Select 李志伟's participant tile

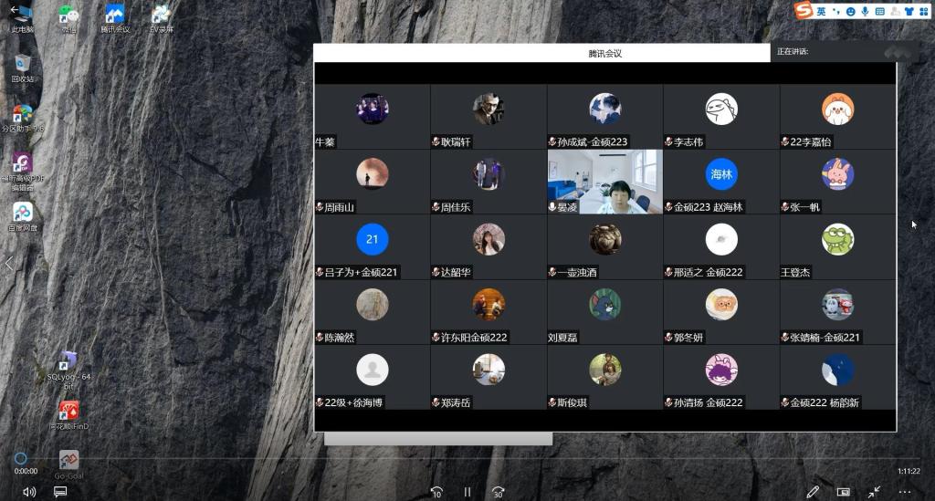[721, 116]
